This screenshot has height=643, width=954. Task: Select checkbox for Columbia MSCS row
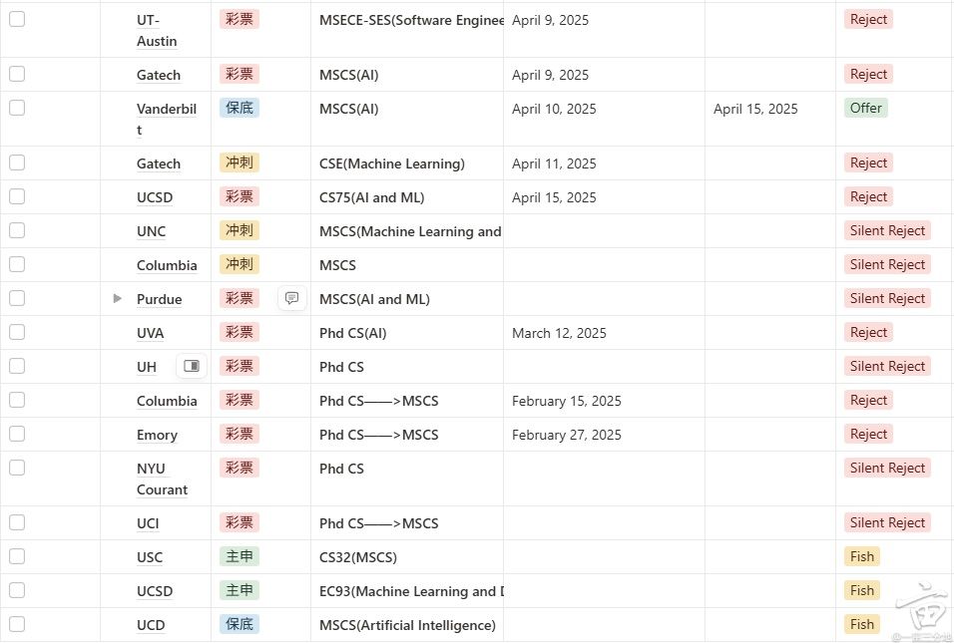(17, 264)
